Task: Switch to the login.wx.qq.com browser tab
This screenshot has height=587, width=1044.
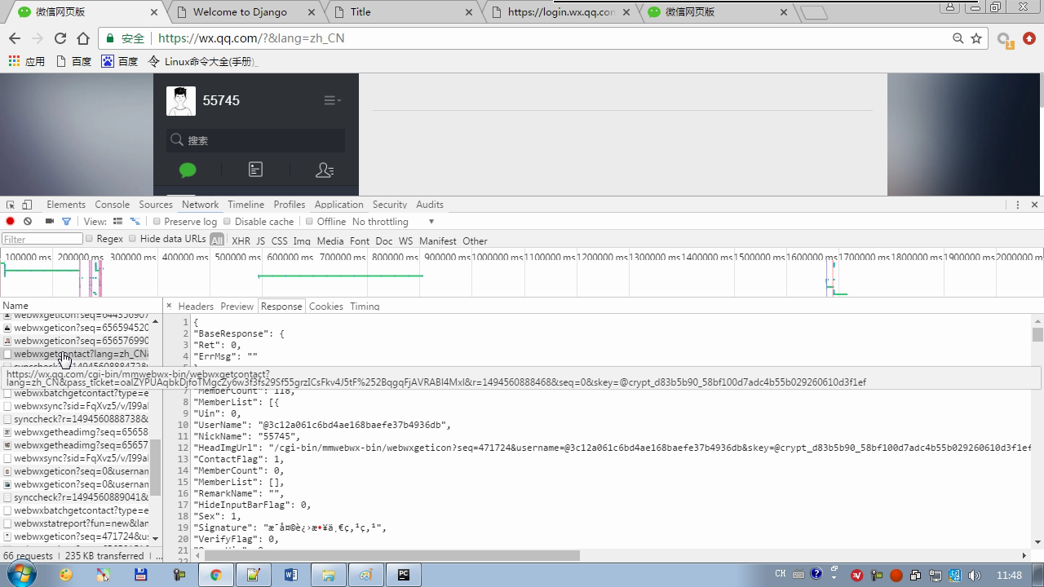Action: [560, 11]
